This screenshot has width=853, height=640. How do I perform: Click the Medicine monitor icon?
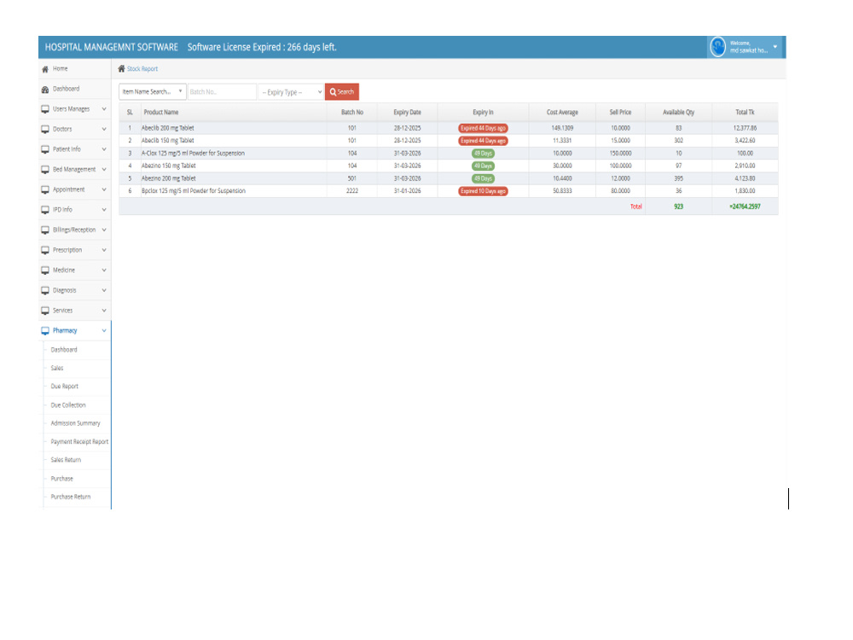click(45, 271)
